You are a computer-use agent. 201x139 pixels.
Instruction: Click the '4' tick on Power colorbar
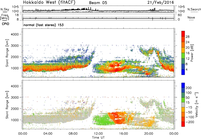tap(187, 69)
